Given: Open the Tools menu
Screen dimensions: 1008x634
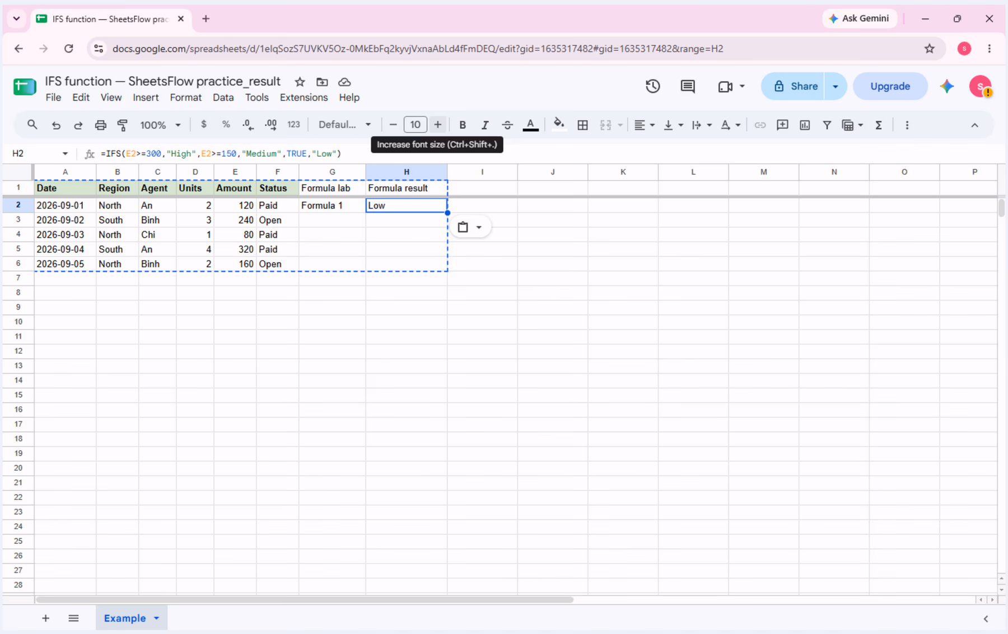Looking at the screenshot, I should [x=256, y=97].
